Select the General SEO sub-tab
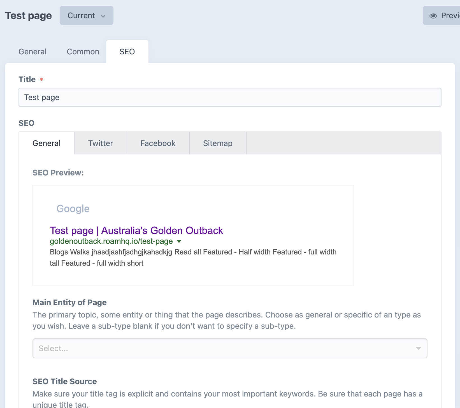The height and width of the screenshot is (408, 460). [x=47, y=143]
